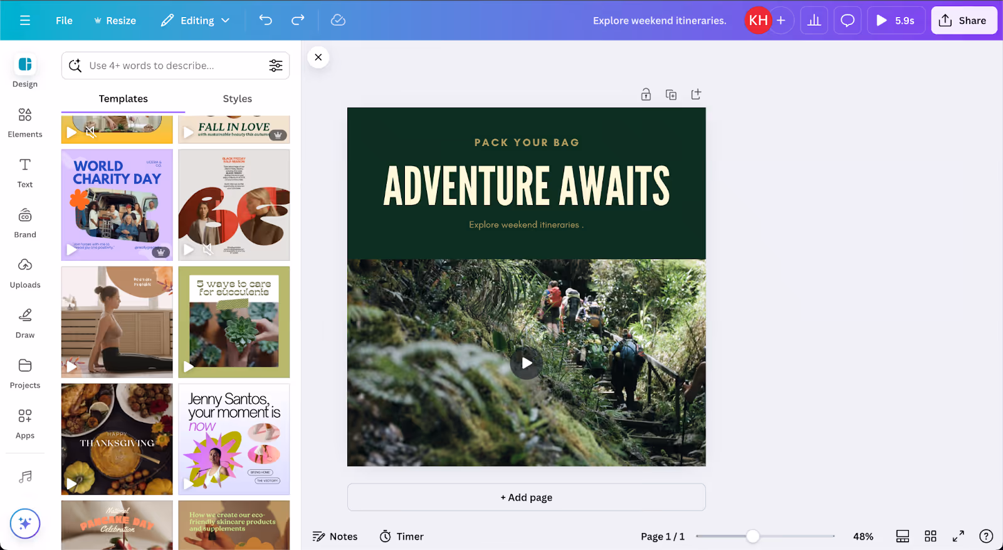Viewport: 1003px width, 550px height.
Task: Open the help question mark
Action: (986, 536)
